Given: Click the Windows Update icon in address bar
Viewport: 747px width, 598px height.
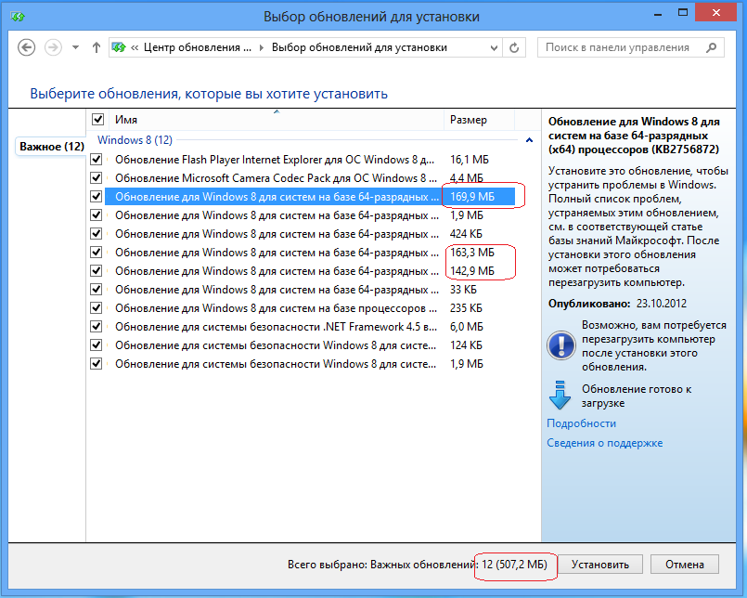Looking at the screenshot, I should click(119, 47).
